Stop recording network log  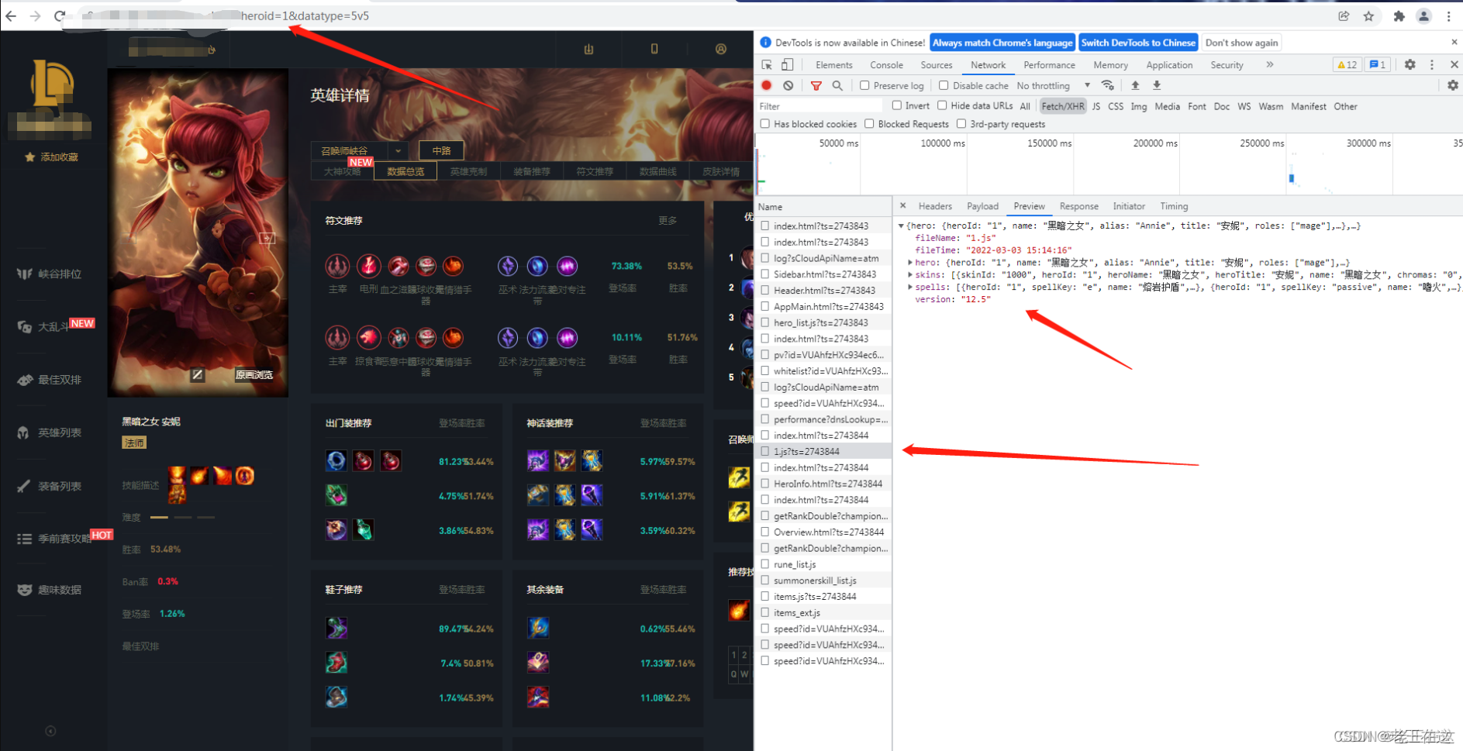767,85
